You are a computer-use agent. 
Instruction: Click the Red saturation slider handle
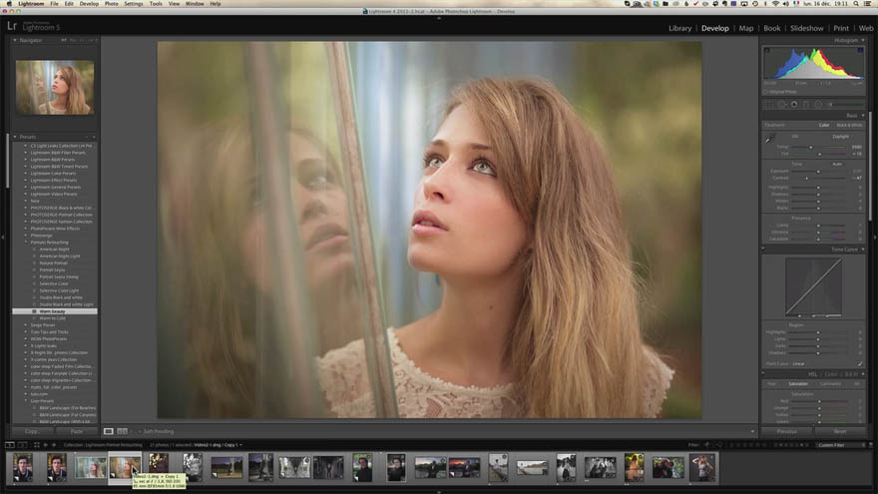tap(819, 401)
